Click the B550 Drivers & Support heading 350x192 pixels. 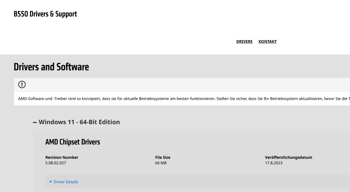pyautogui.click(x=45, y=14)
